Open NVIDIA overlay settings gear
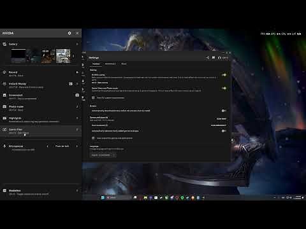This screenshot has width=306, height=229. [69, 33]
